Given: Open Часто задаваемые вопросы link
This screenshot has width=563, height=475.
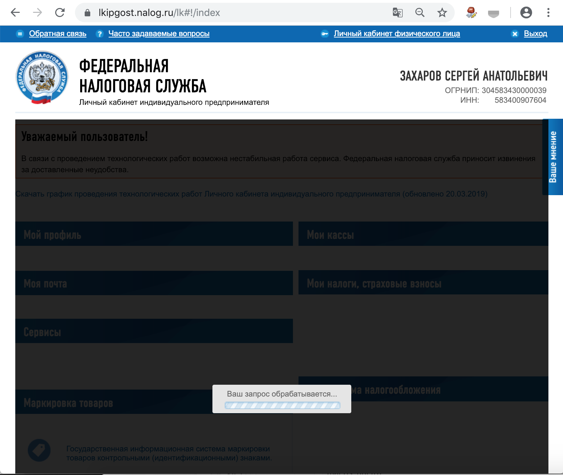Looking at the screenshot, I should [159, 34].
